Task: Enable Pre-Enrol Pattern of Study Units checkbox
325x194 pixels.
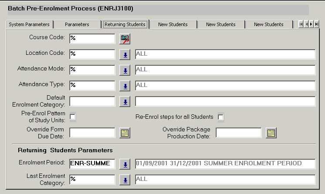Action: (73, 117)
